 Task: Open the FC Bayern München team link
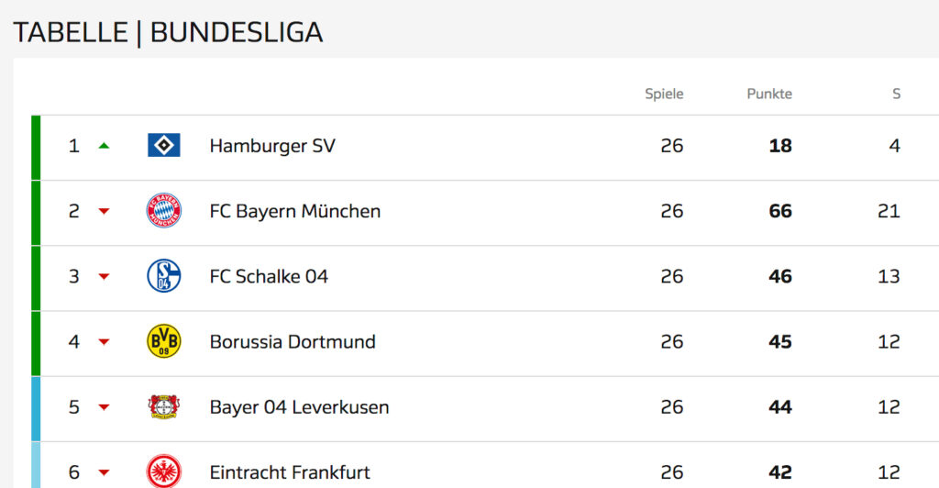(x=294, y=211)
